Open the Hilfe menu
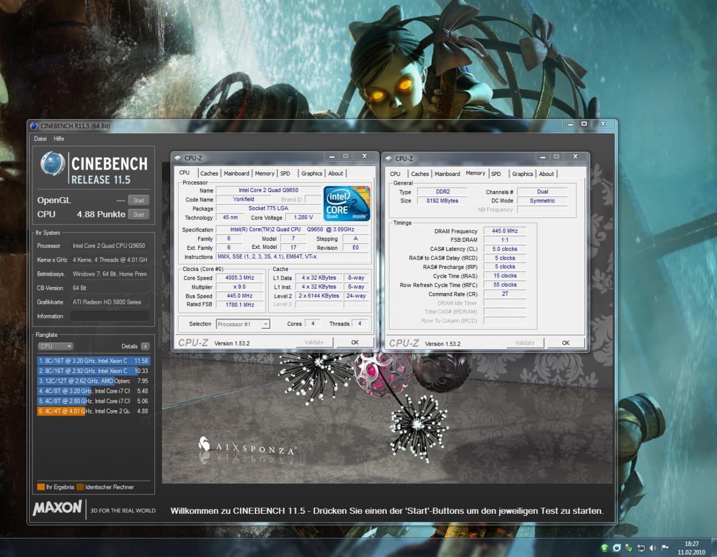Viewport: 717px width, 557px height. click(x=59, y=139)
